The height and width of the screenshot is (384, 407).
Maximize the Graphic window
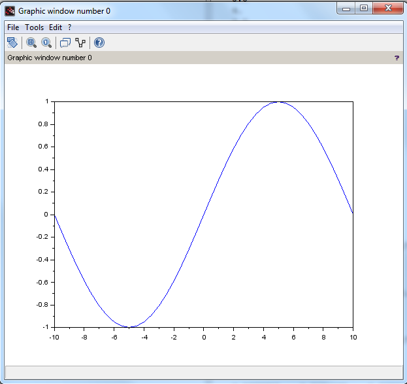click(x=364, y=9)
